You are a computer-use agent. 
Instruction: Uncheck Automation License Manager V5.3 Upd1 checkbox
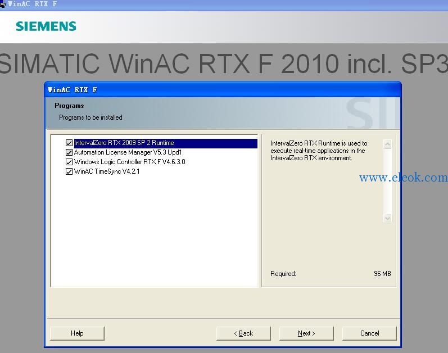pyautogui.click(x=69, y=152)
